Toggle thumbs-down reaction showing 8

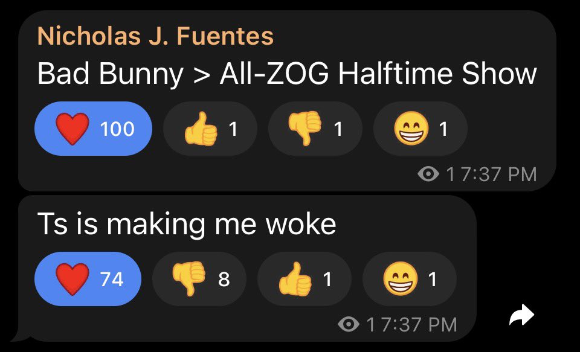point(199,279)
